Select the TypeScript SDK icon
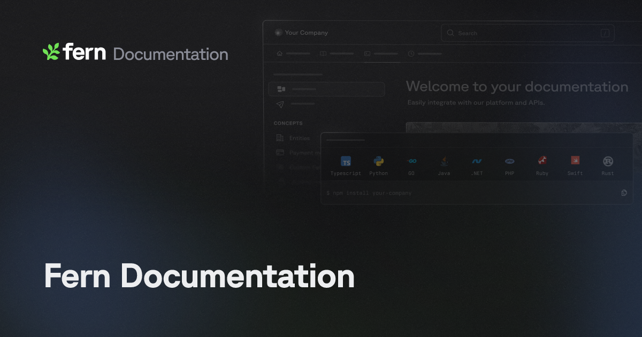Screen dimensions: 642x337 click(x=346, y=162)
